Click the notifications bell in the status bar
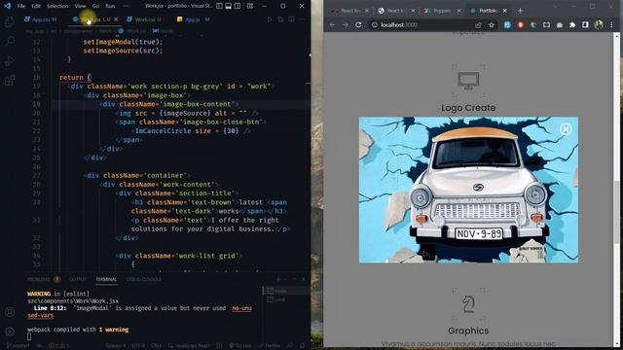 click(303, 346)
